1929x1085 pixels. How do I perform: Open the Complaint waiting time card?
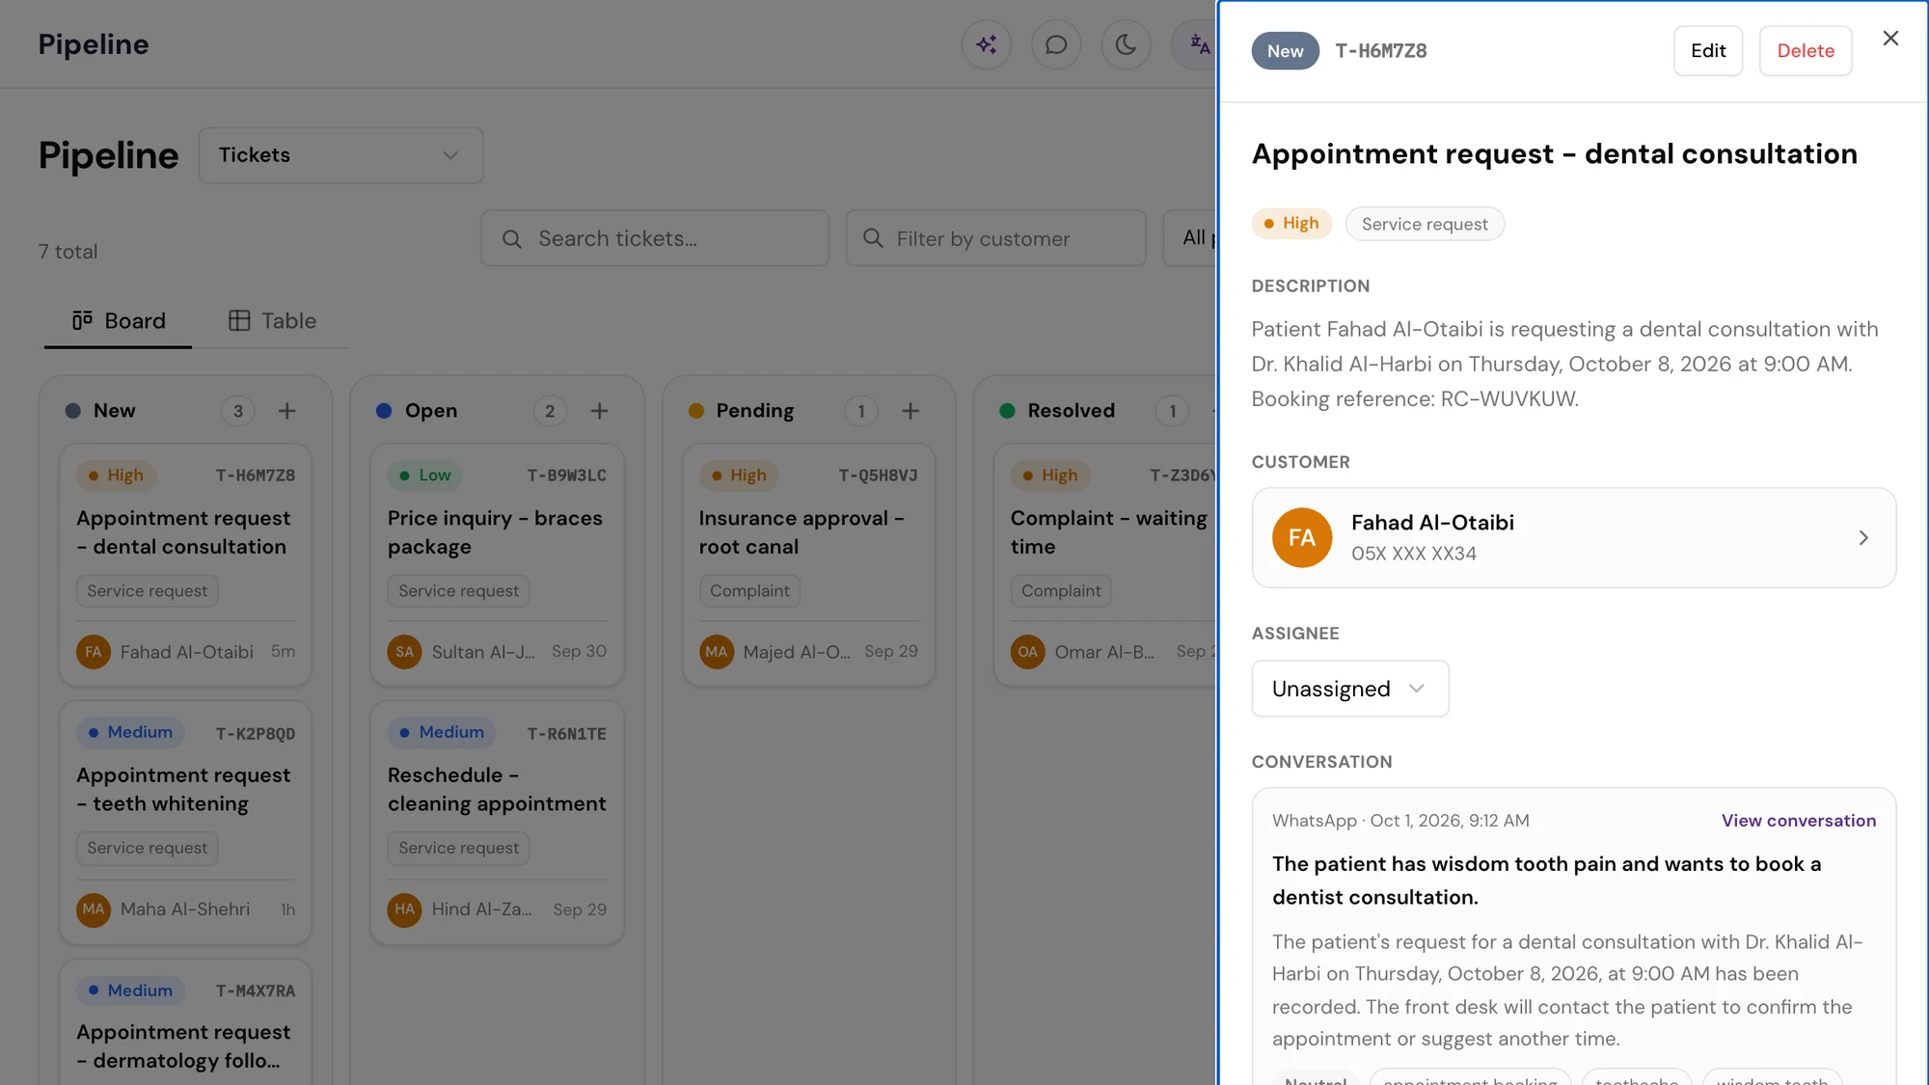pos(1105,565)
